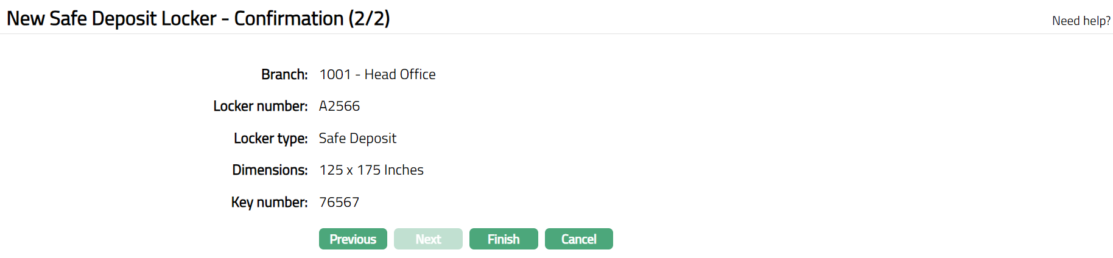The width and height of the screenshot is (1113, 258).
Task: Cancel the new locker creation
Action: (x=578, y=239)
